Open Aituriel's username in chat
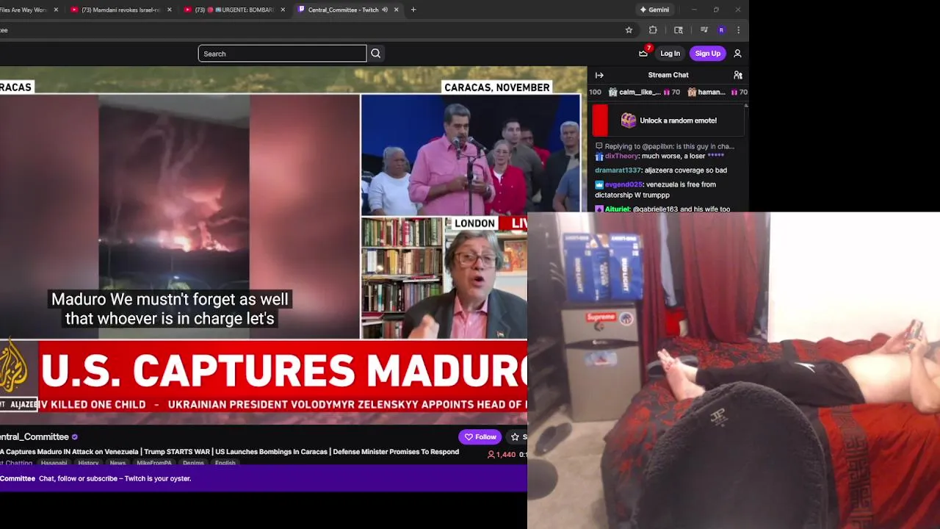 pyautogui.click(x=618, y=209)
